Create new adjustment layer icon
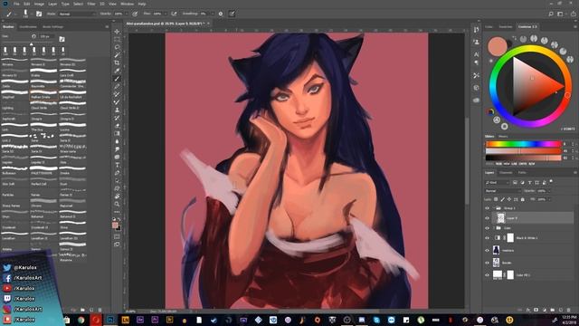The height and width of the screenshot is (326, 579). [x=545, y=310]
